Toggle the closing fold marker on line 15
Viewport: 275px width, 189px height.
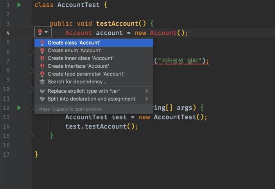32,136
